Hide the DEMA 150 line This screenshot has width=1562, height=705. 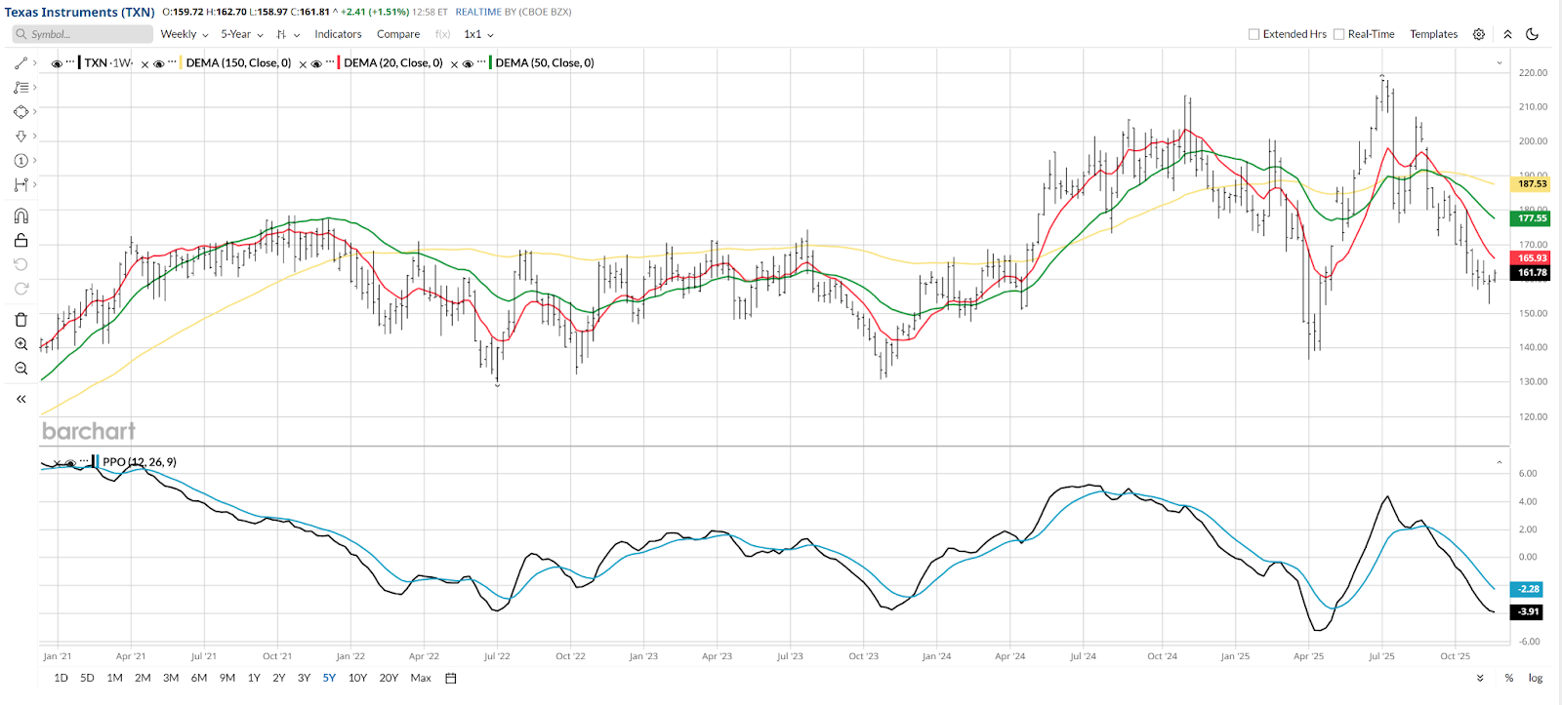click(158, 64)
